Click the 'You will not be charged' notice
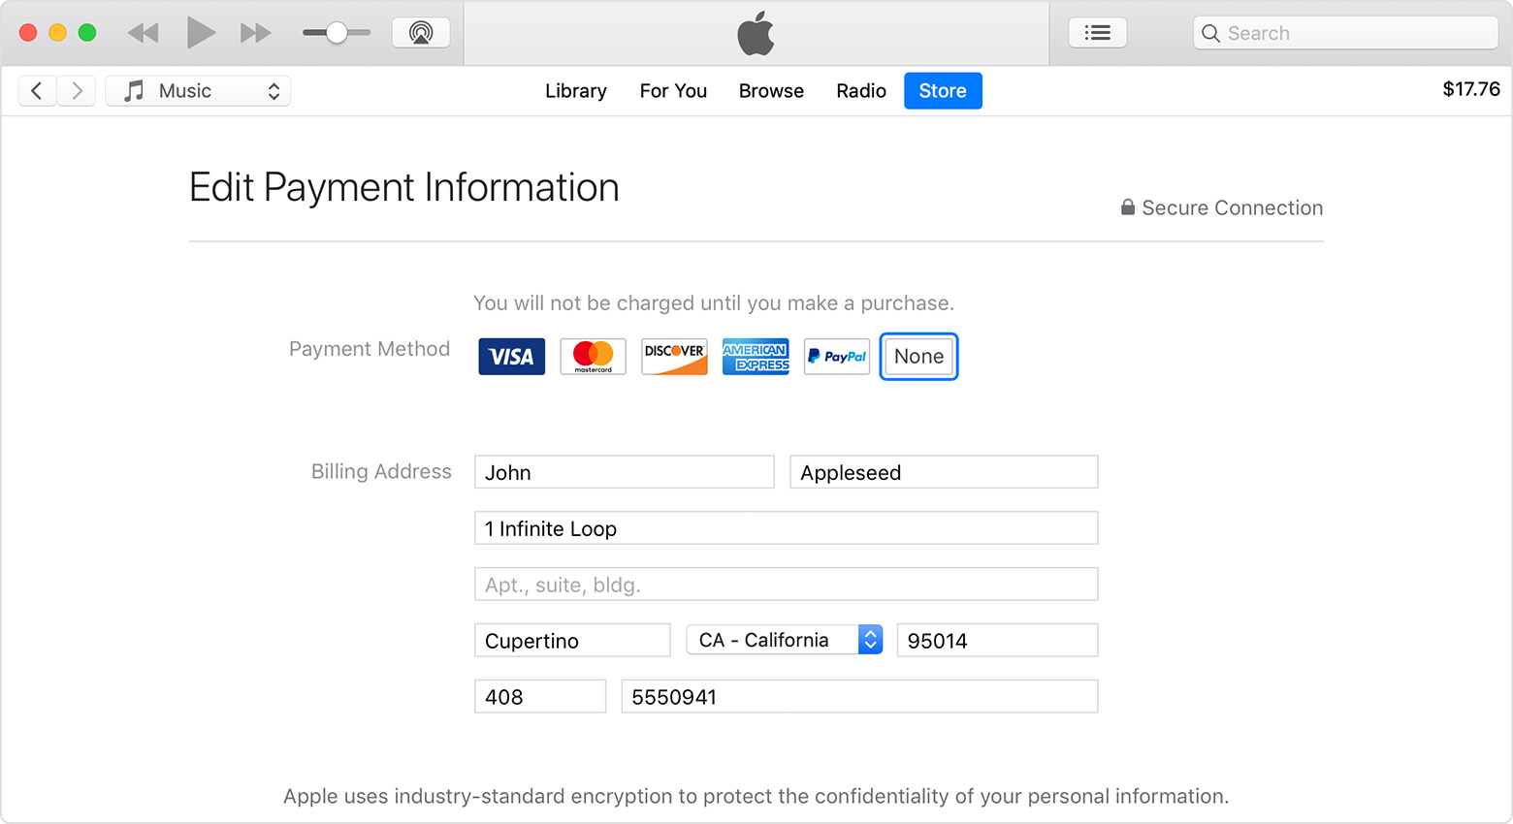This screenshot has height=824, width=1513. pos(714,303)
